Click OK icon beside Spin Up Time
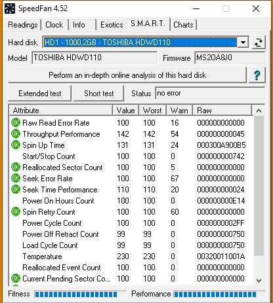 16,145
